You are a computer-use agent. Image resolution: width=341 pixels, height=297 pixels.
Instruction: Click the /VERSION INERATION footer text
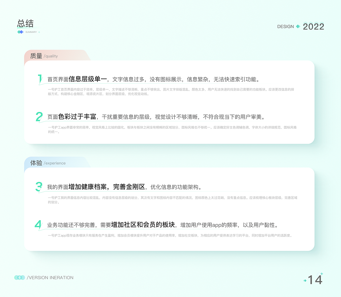point(50,278)
